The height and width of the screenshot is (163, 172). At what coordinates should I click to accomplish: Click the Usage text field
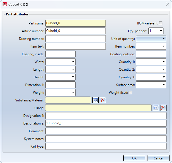tap(98, 108)
